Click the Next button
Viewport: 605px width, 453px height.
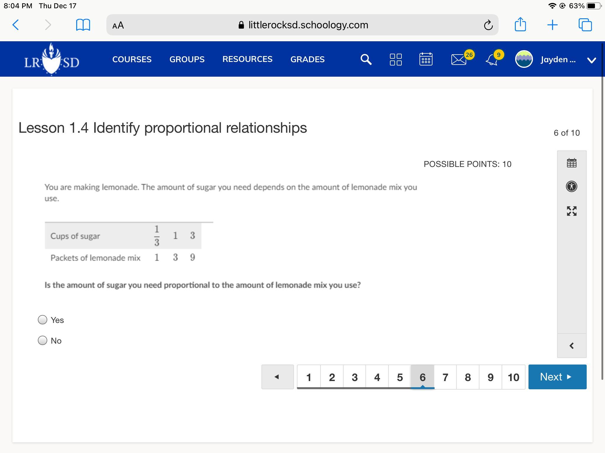557,377
